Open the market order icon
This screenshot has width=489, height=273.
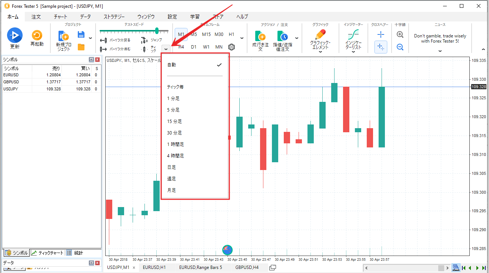(260, 37)
